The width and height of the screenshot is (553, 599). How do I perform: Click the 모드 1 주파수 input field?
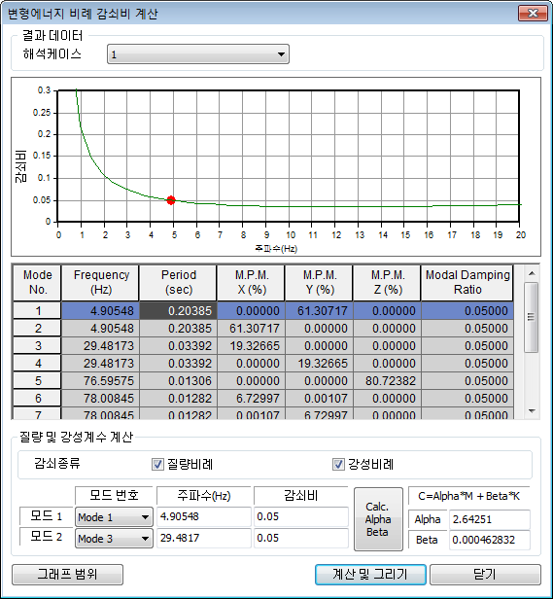203,517
